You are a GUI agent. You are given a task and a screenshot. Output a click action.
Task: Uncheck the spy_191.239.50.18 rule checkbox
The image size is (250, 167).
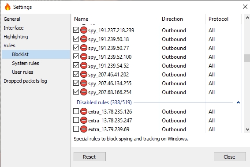coord(76,39)
